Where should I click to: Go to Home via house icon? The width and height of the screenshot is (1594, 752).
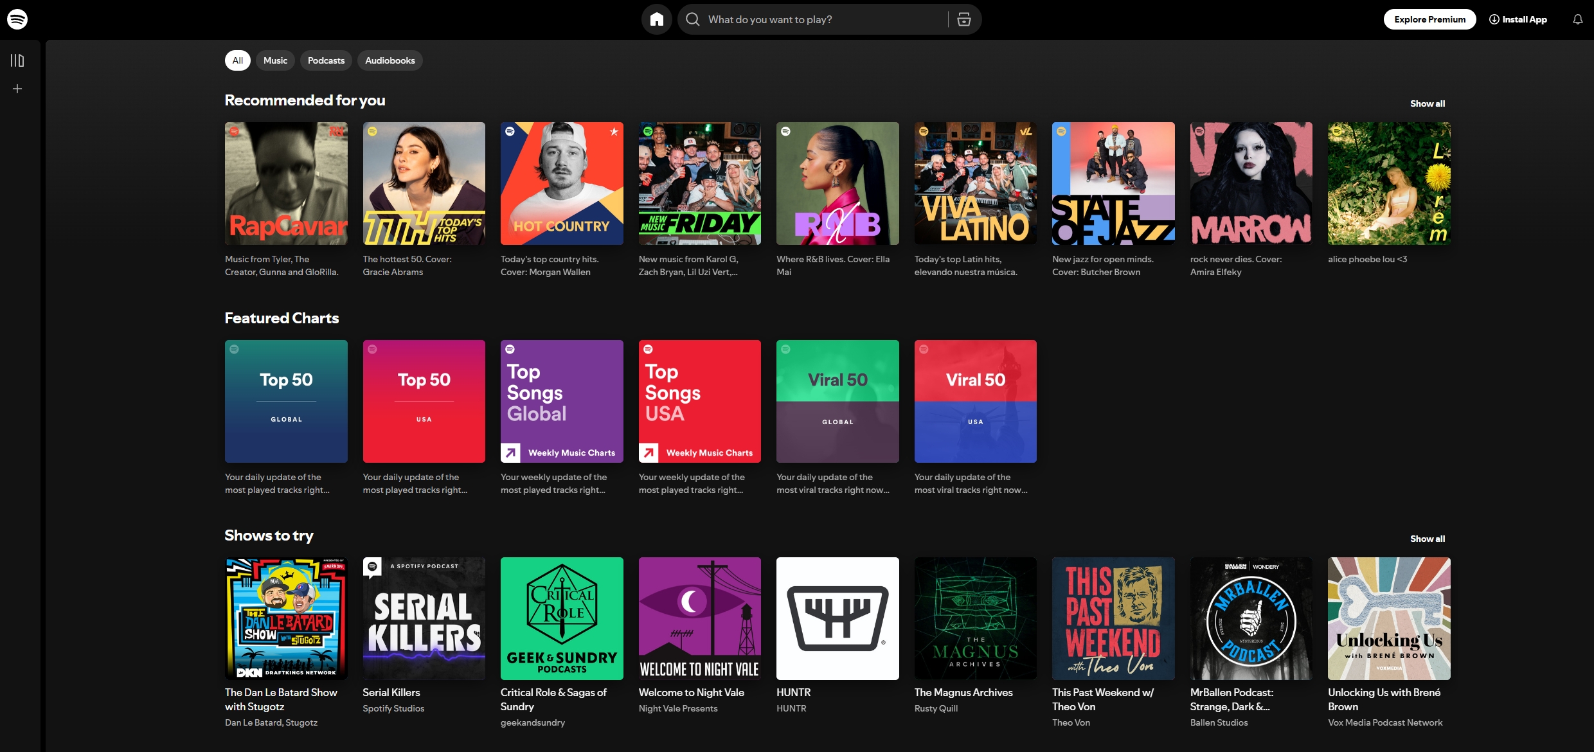(656, 19)
